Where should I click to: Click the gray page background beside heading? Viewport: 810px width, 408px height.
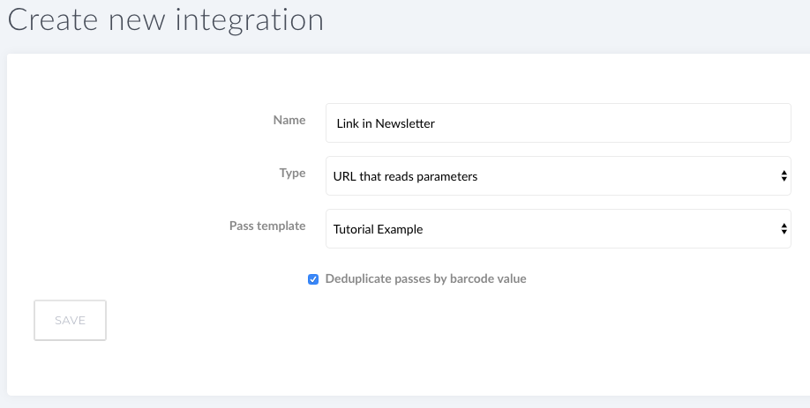click(568, 23)
